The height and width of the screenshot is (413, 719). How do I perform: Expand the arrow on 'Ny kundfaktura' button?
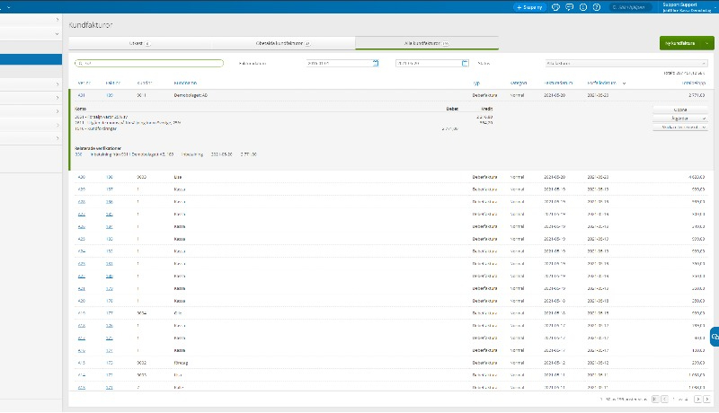click(707, 43)
